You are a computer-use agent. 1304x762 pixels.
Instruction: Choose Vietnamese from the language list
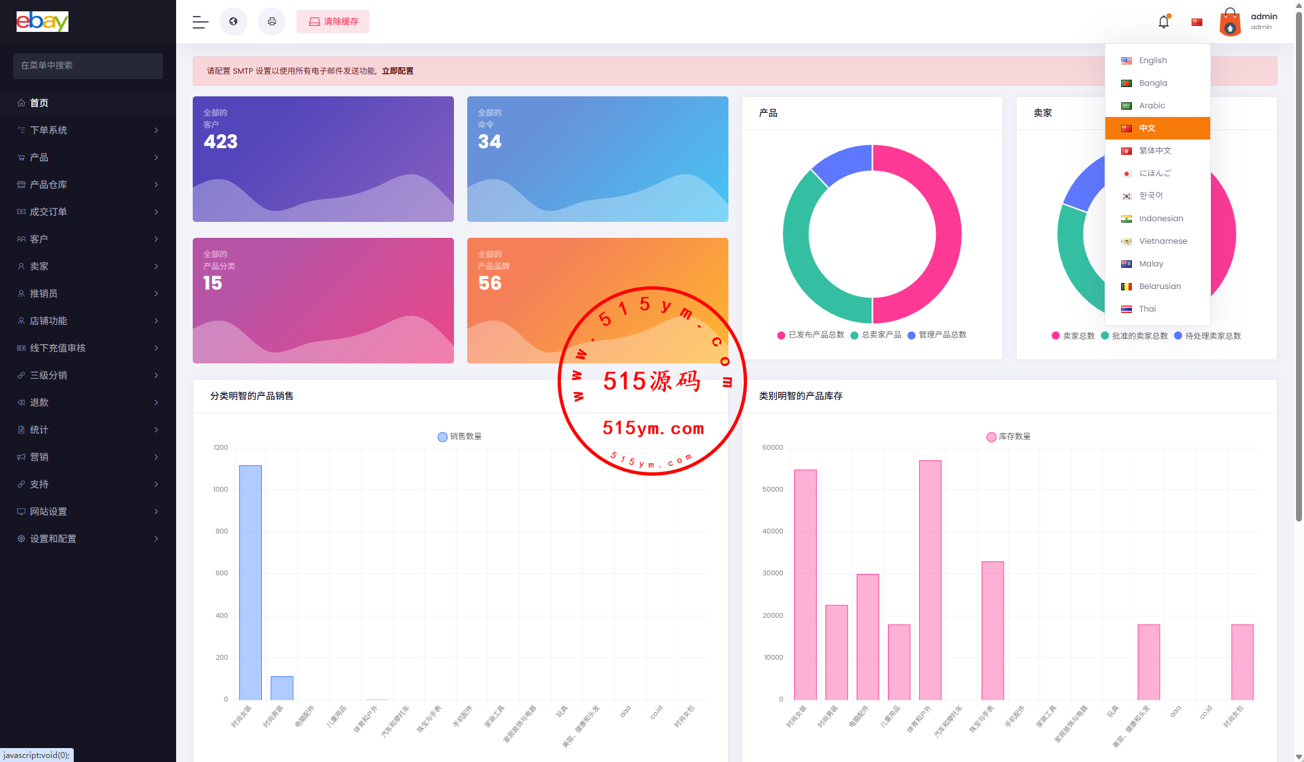click(x=1162, y=241)
